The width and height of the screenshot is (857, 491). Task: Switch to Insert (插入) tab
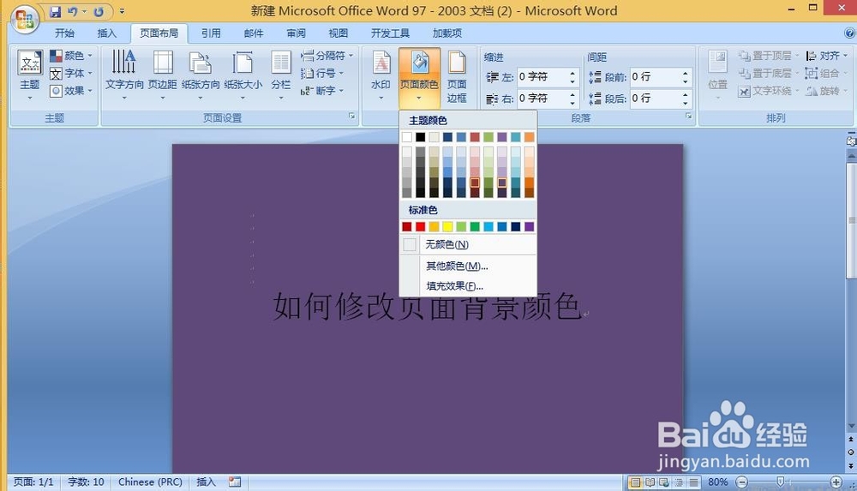(106, 33)
